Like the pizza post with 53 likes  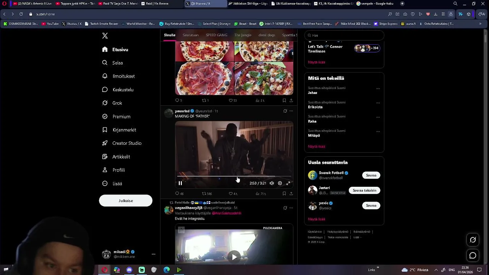(x=233, y=100)
